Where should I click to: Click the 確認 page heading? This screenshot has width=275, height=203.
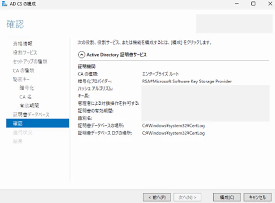click(15, 24)
